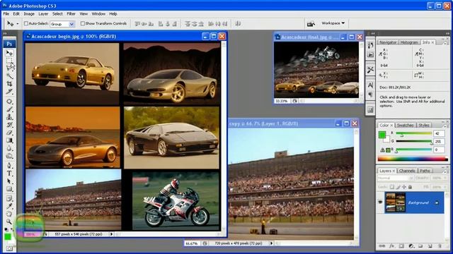Open the Filter menu
Viewport: 453px width, 254px height.
[x=71, y=14]
